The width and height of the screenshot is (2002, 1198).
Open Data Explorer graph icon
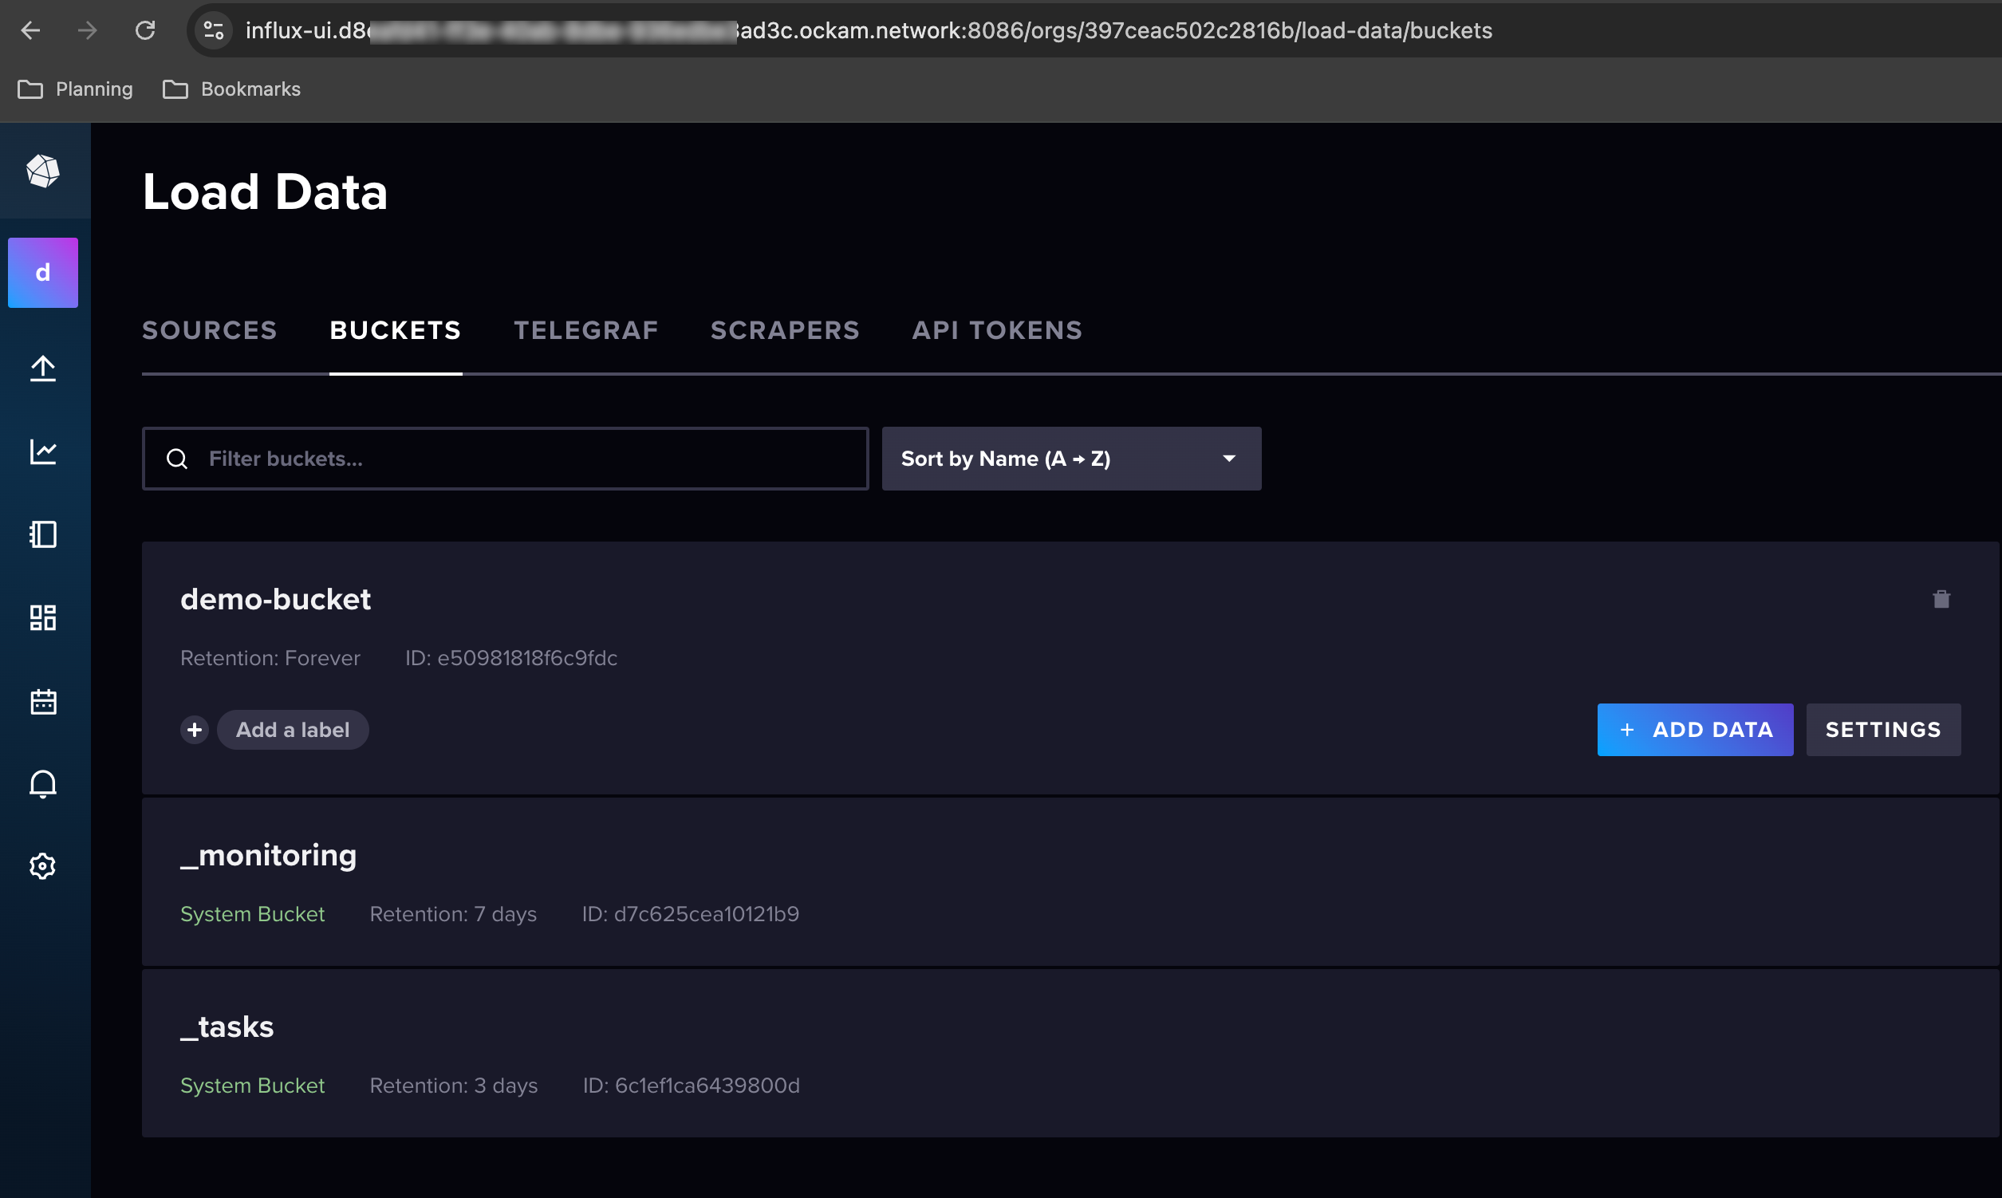(43, 451)
